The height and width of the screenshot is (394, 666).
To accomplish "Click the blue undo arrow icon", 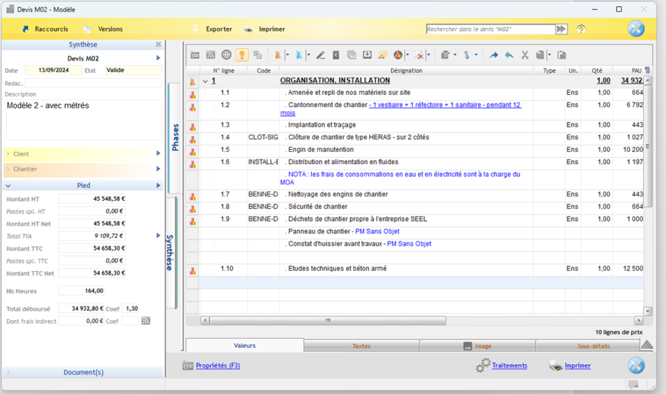I will coord(509,55).
